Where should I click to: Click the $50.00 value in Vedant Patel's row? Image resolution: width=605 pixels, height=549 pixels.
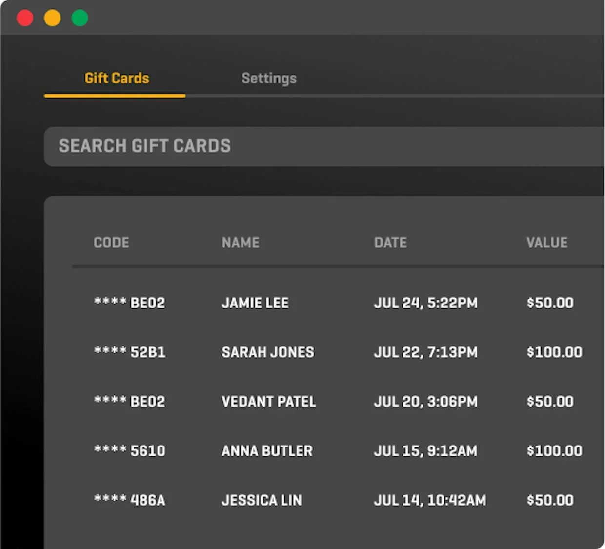point(550,402)
